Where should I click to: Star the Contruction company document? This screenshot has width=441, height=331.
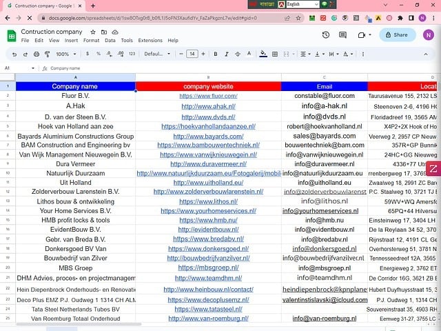[93, 32]
